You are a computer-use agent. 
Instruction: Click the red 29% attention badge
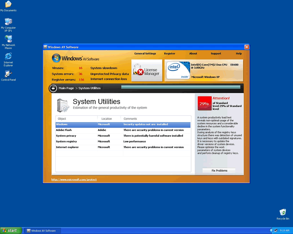click(204, 104)
